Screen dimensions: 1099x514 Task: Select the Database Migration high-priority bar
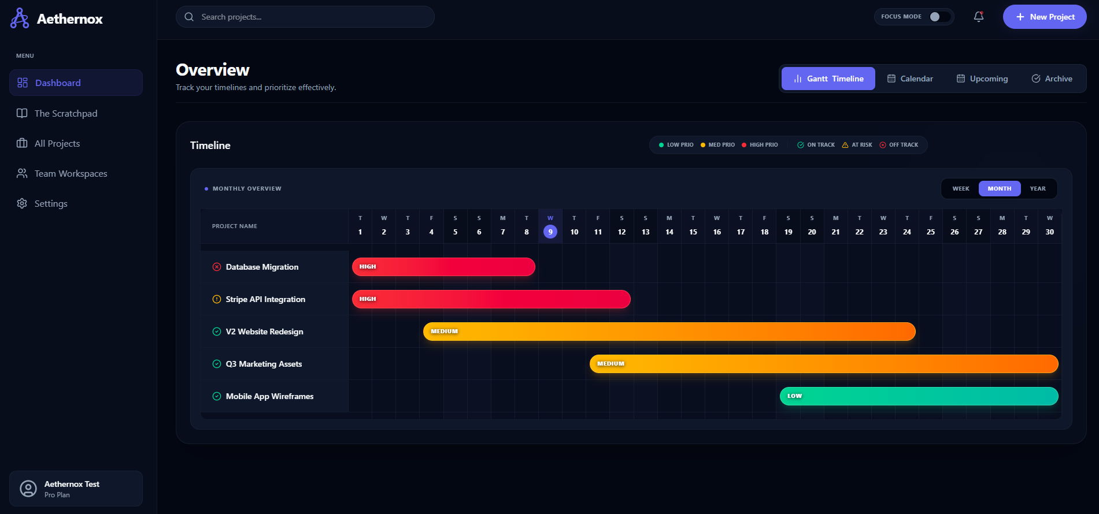tap(443, 267)
